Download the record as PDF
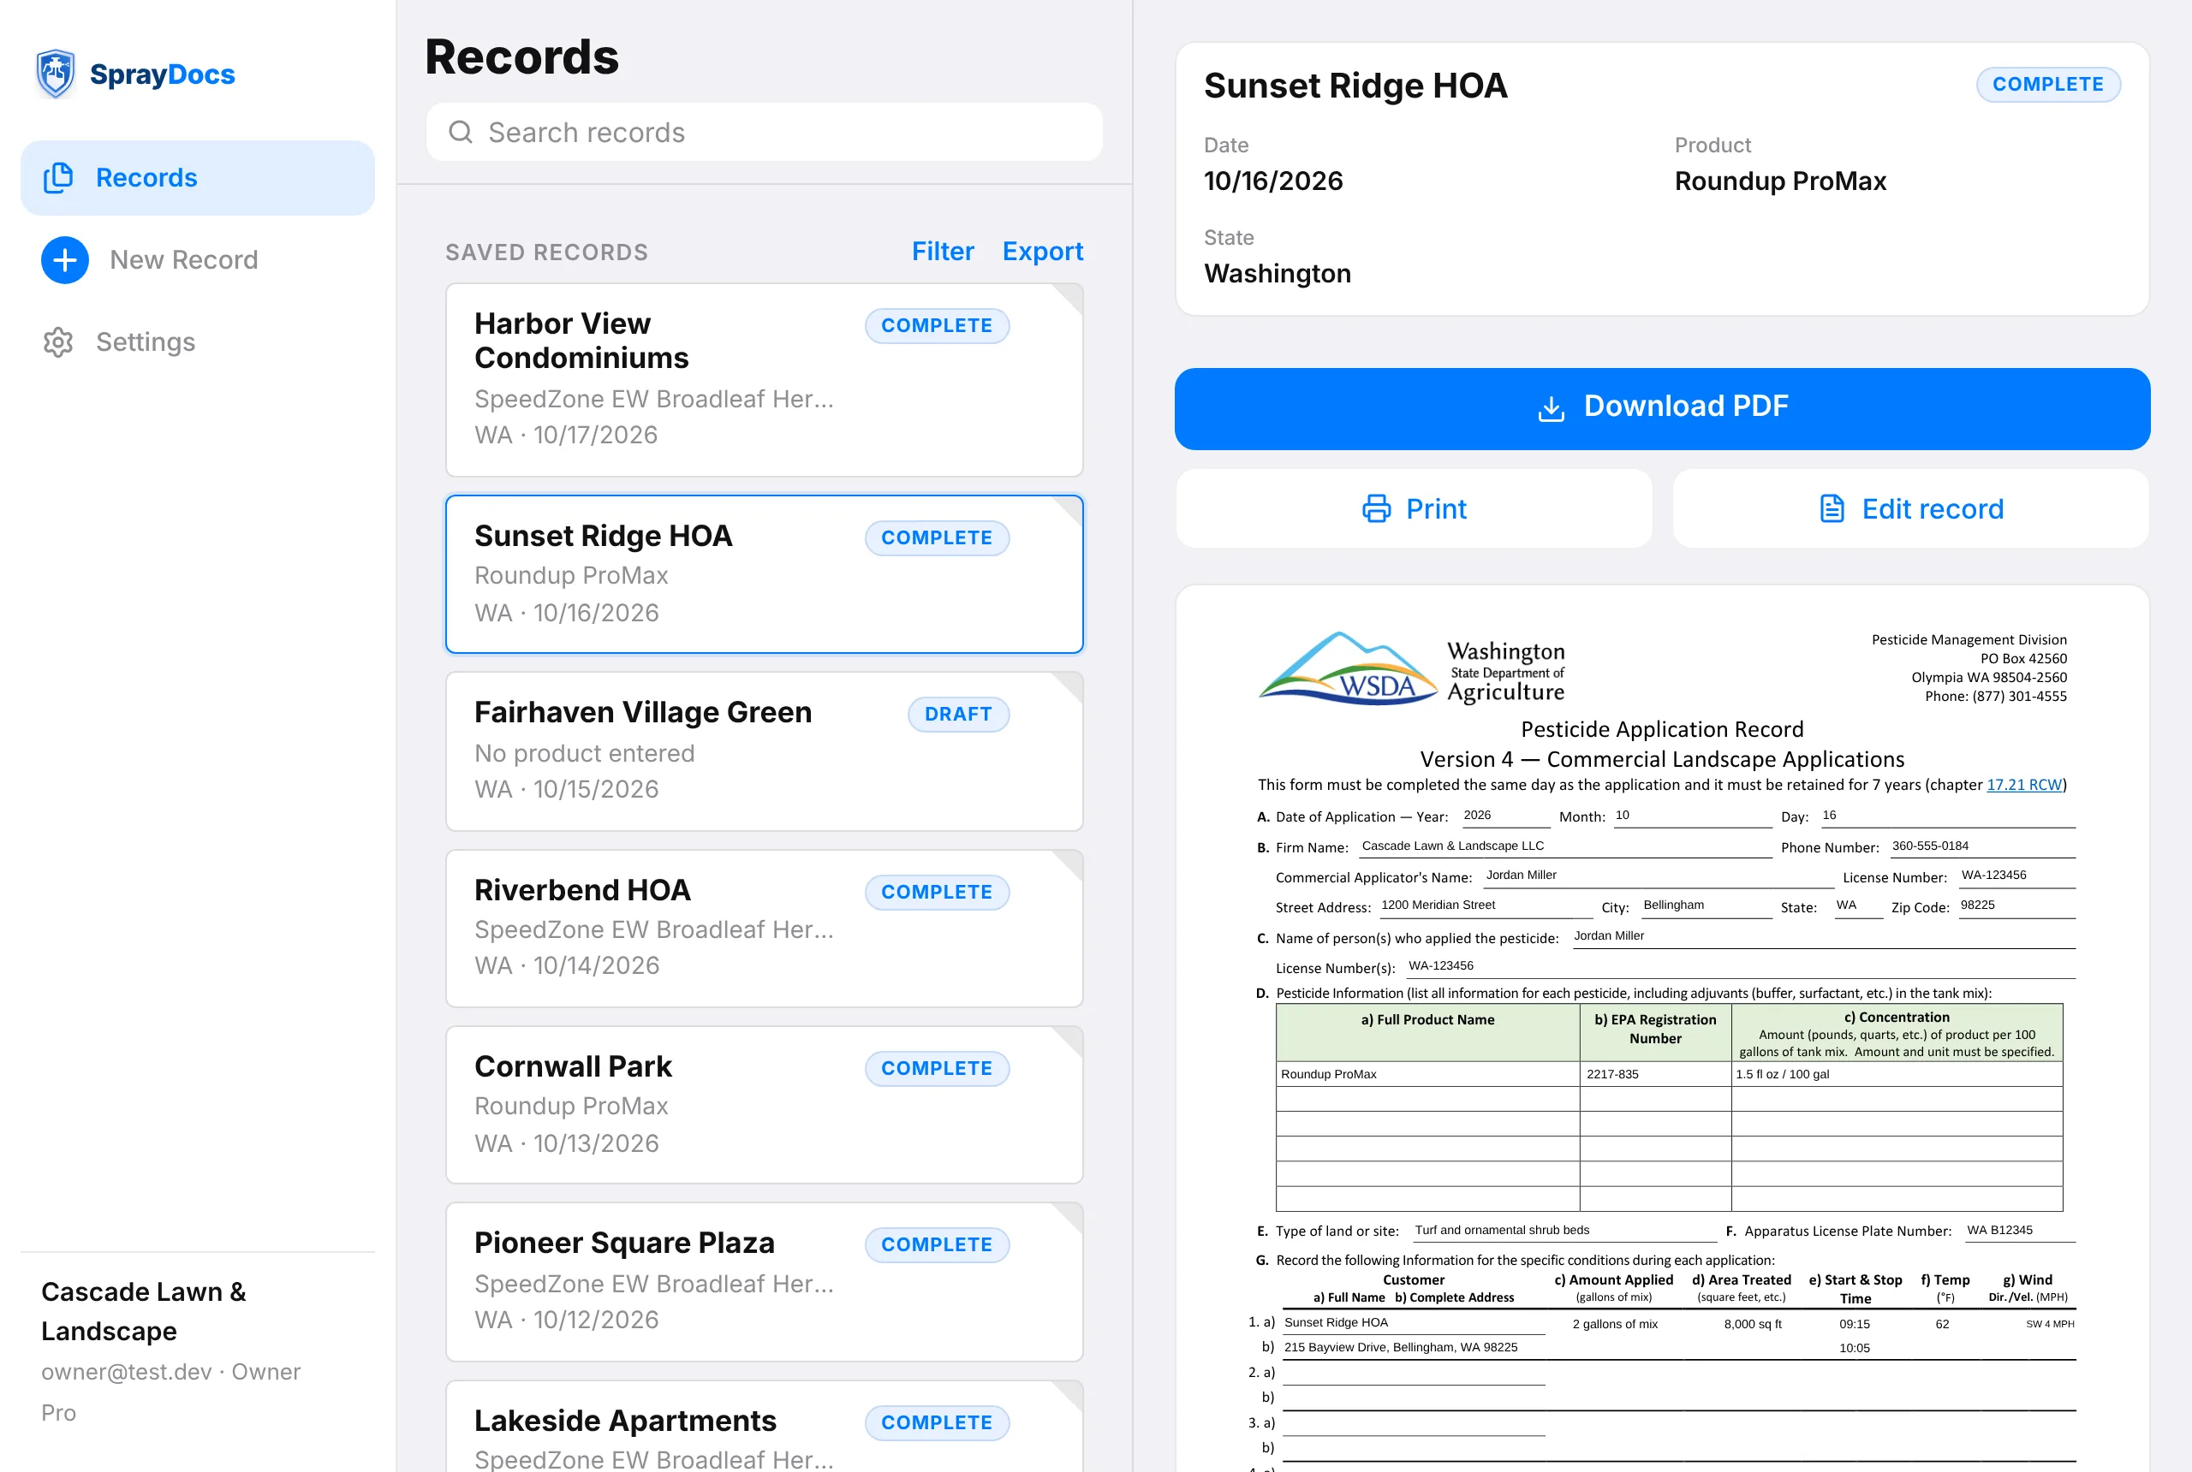2192x1472 pixels. [1662, 408]
